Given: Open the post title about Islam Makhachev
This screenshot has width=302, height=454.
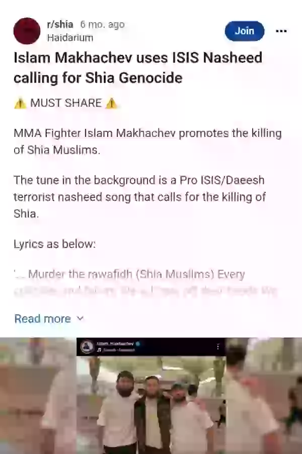Looking at the screenshot, I should click(138, 67).
